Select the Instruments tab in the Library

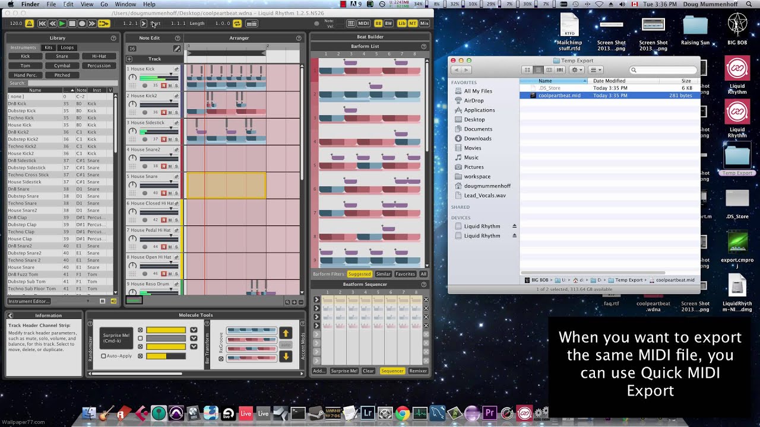coord(23,47)
